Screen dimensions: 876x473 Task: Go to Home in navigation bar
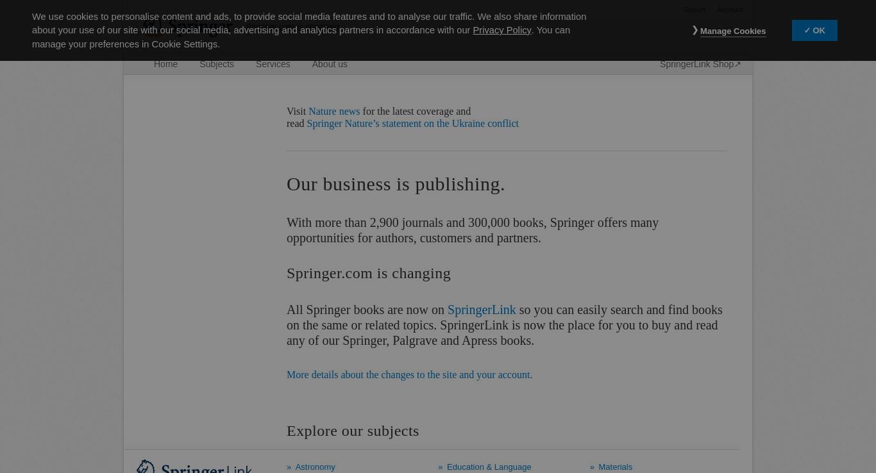coord(165,64)
